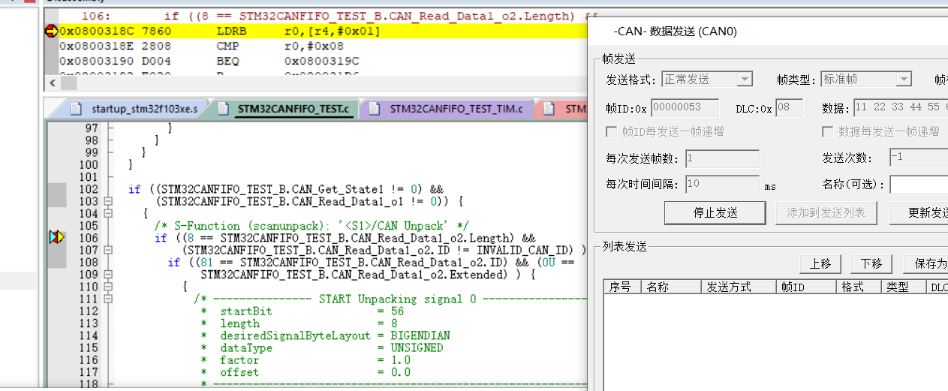Click the 保存为 button

pyautogui.click(x=925, y=264)
